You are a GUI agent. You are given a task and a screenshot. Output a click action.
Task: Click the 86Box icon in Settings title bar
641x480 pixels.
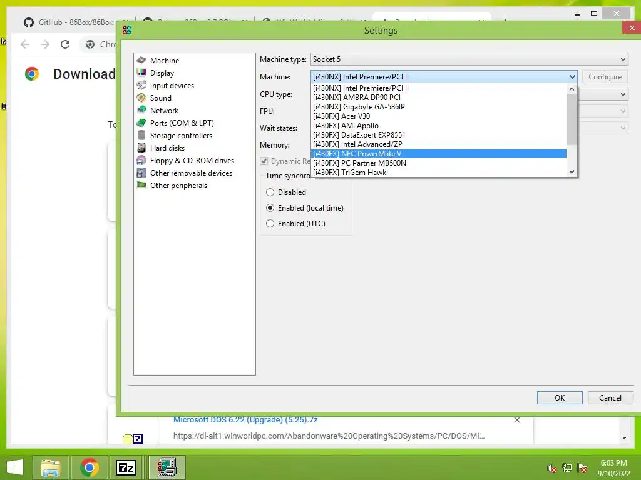coord(127,30)
